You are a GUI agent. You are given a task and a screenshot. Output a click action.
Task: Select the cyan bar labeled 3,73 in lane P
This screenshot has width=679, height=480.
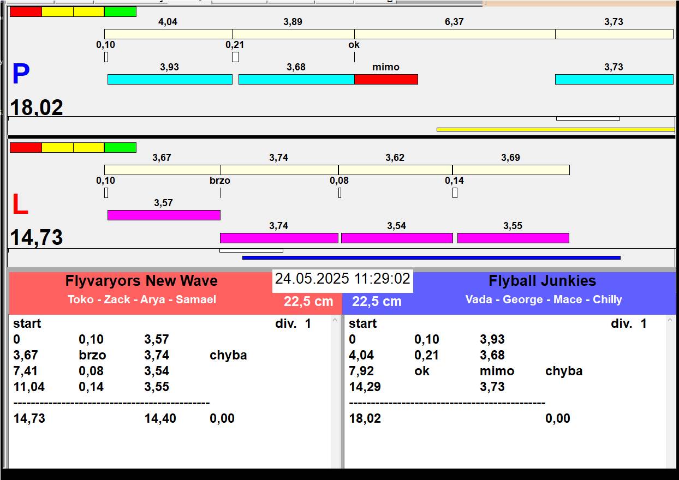pos(614,79)
